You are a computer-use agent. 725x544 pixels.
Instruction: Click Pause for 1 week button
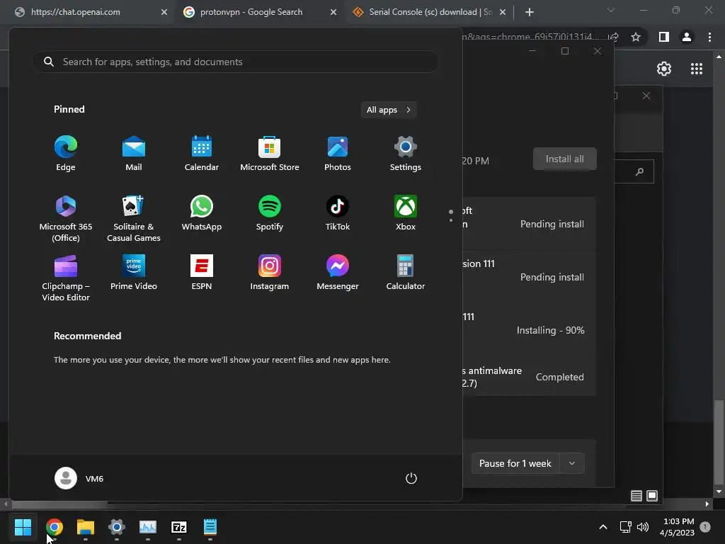[515, 463]
